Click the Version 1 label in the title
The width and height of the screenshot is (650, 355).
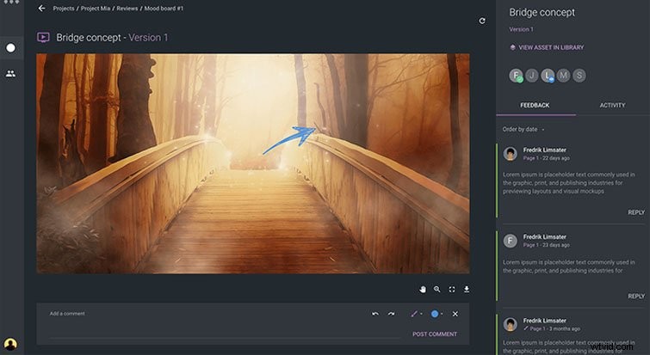coord(148,38)
